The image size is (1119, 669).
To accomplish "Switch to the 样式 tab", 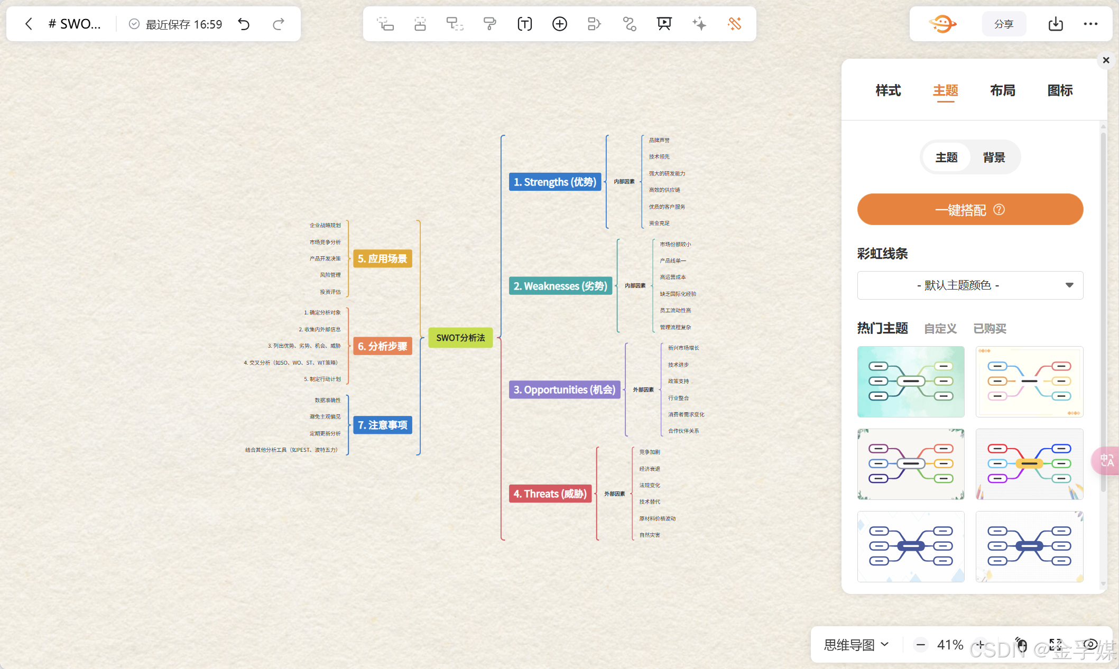I will point(888,91).
